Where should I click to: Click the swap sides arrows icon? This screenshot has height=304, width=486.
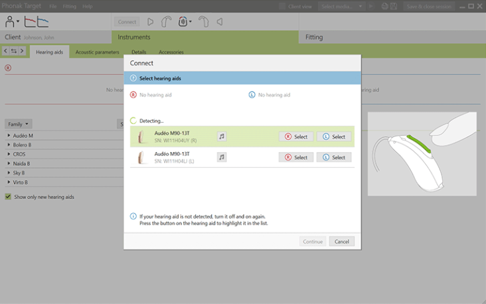pos(14,51)
